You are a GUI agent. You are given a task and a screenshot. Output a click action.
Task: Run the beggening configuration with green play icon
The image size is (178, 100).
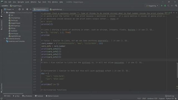[x=162, y=6]
